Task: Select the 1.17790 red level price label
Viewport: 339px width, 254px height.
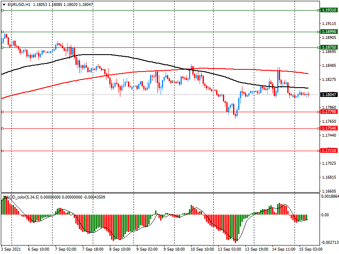Action: [329, 112]
